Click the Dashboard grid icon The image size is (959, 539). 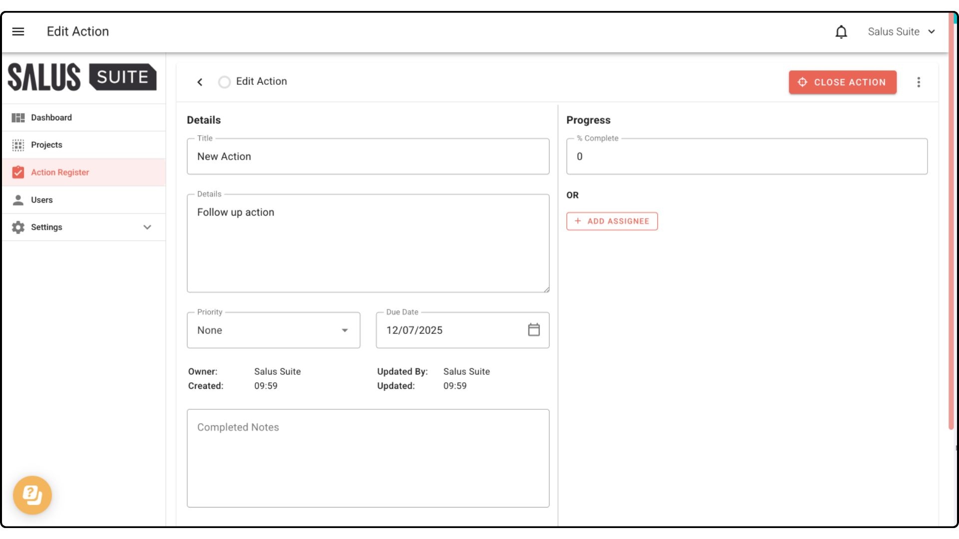click(x=18, y=118)
